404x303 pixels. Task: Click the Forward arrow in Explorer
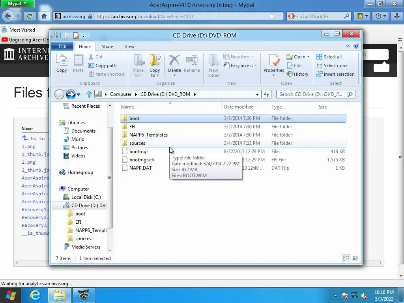pyautogui.click(x=71, y=94)
